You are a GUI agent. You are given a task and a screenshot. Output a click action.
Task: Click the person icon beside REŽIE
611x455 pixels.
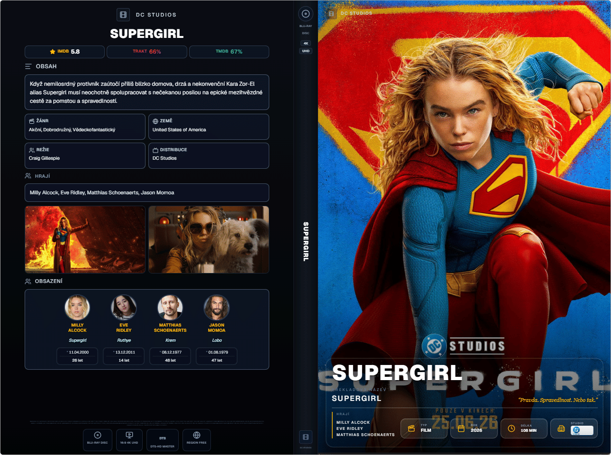(x=32, y=150)
